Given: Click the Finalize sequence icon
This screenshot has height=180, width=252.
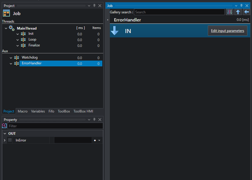Looking at the screenshot, I should tap(23, 45).
